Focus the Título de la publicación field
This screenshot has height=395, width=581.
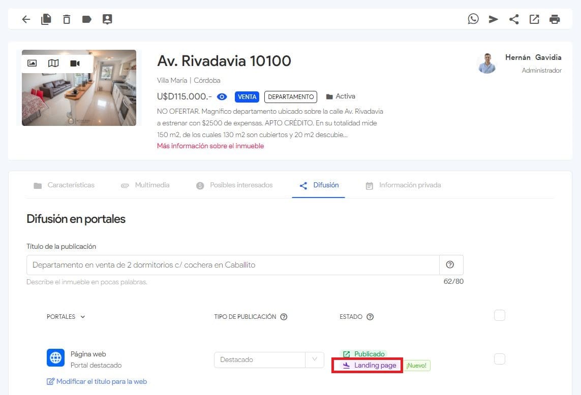pos(233,265)
